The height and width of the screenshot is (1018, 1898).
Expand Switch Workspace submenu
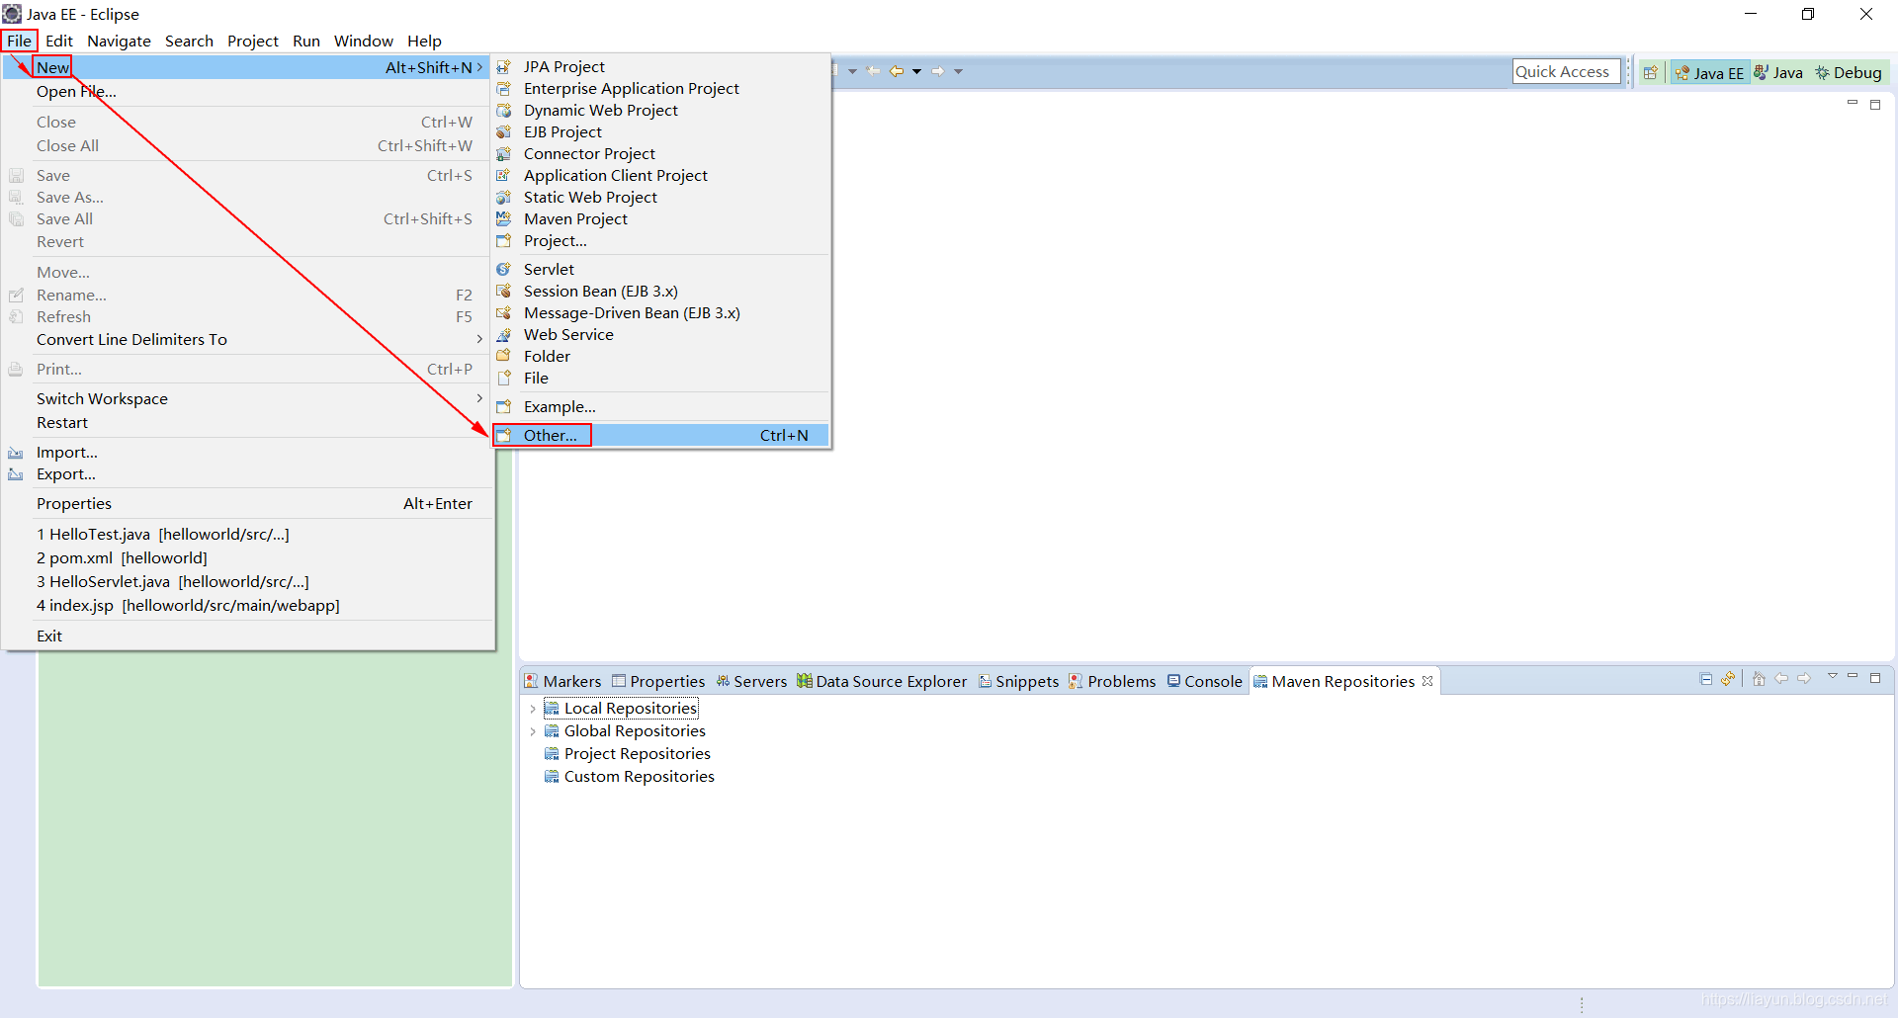coord(247,398)
